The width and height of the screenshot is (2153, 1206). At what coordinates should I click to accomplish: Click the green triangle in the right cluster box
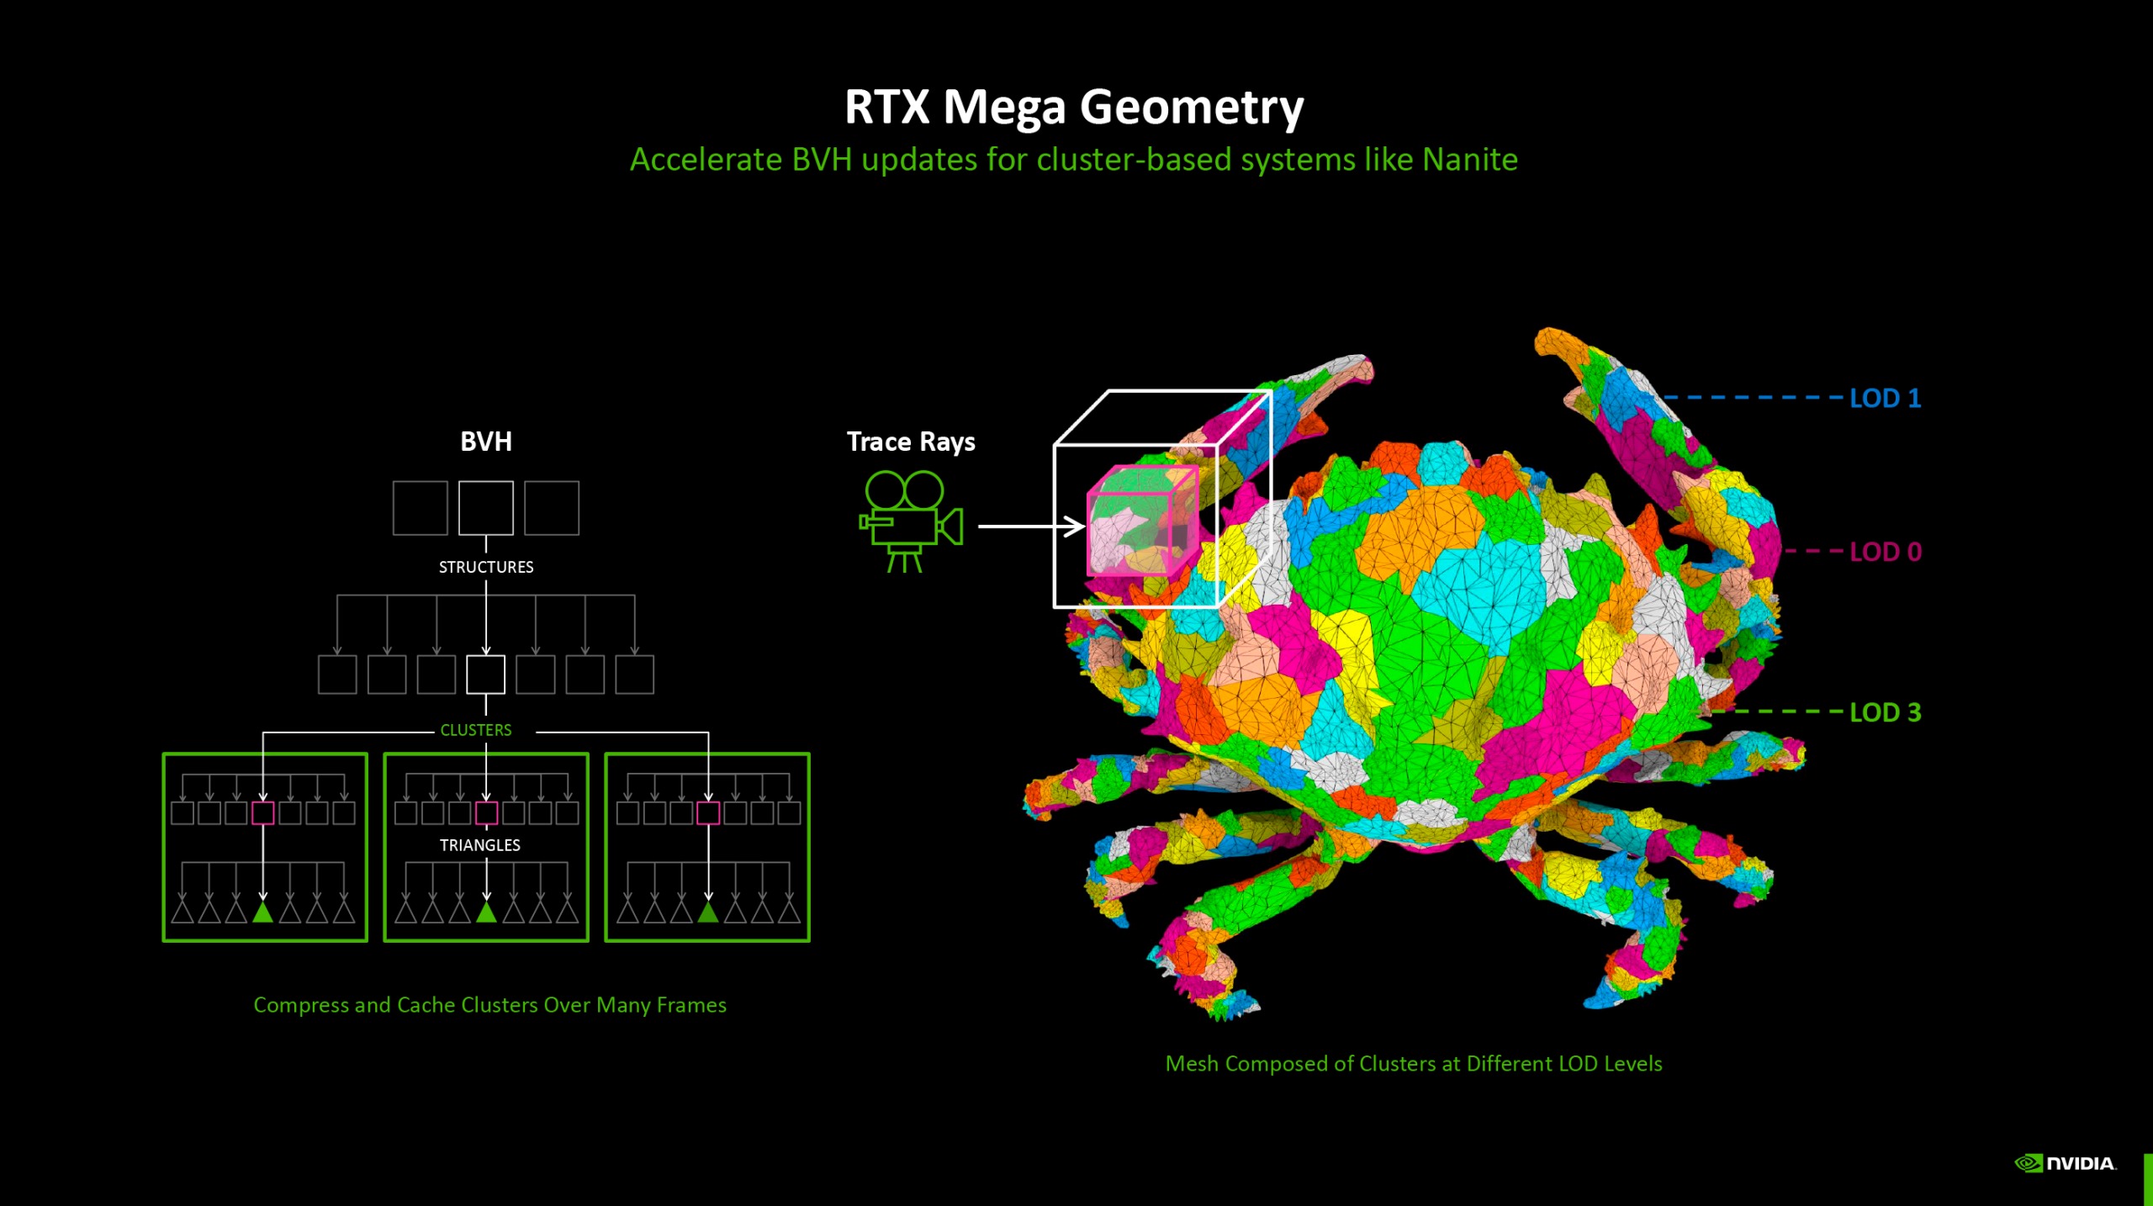point(708,912)
